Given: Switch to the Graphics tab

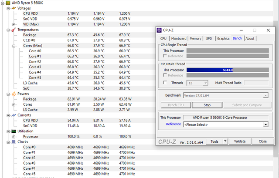Looking at the screenshot, I should (223, 39).
